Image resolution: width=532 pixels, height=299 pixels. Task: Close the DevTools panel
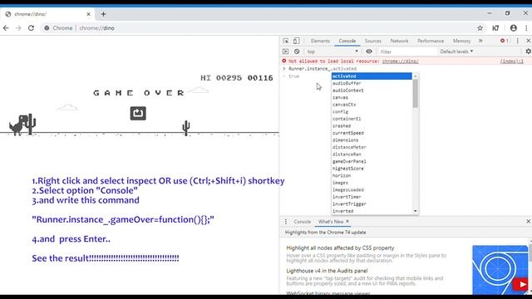[529, 41]
